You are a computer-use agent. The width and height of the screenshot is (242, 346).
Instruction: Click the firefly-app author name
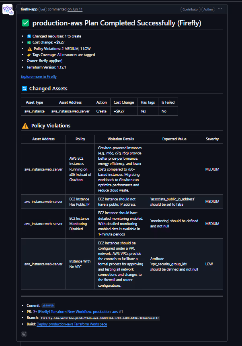pyautogui.click(x=28, y=9)
